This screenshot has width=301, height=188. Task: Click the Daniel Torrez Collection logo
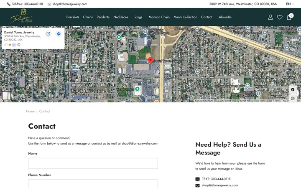21,17
